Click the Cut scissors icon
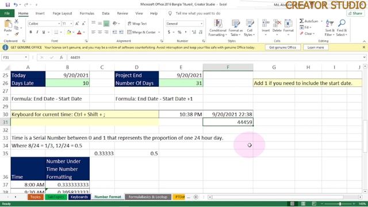 [17, 22]
